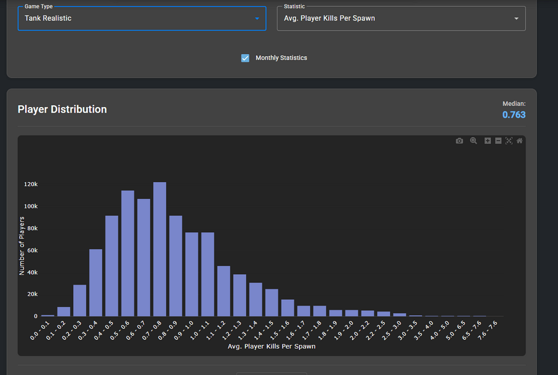Pick the 0.6 - 0.7 histogram bar
The width and height of the screenshot is (558, 375).
[144, 257]
